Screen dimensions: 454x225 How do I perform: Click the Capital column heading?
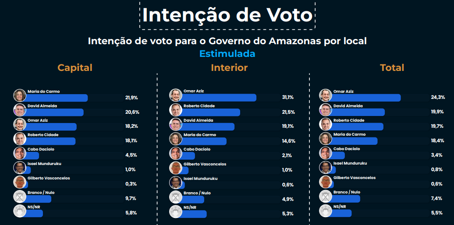[x=74, y=68]
